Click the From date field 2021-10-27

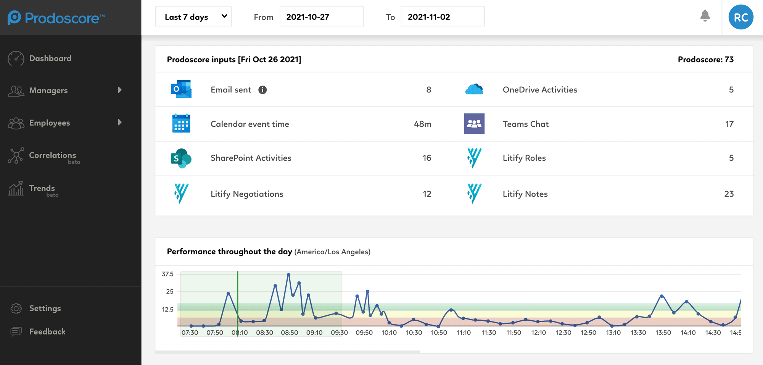coord(322,17)
